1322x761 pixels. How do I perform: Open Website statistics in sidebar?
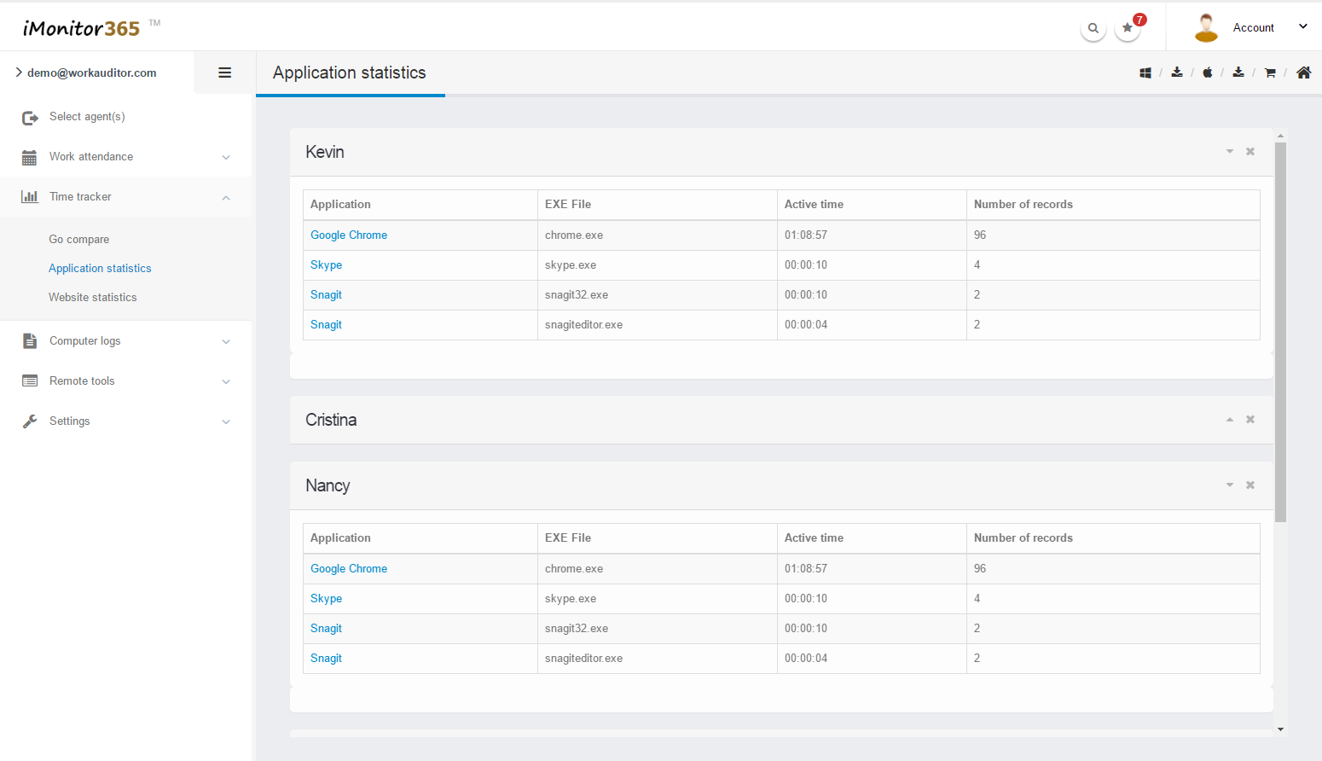point(93,297)
